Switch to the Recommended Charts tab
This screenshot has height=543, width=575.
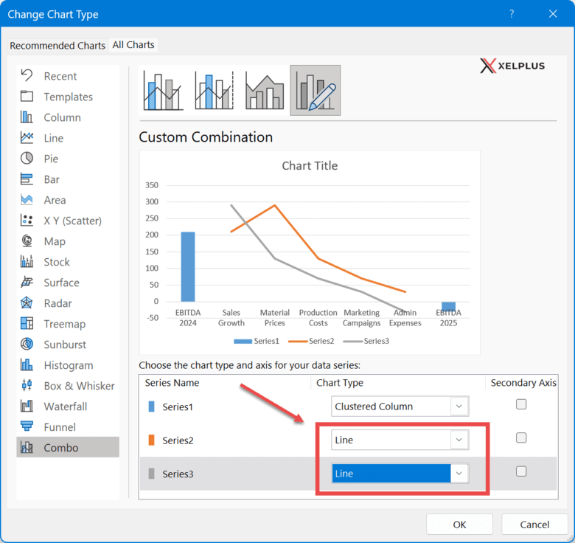pos(57,46)
